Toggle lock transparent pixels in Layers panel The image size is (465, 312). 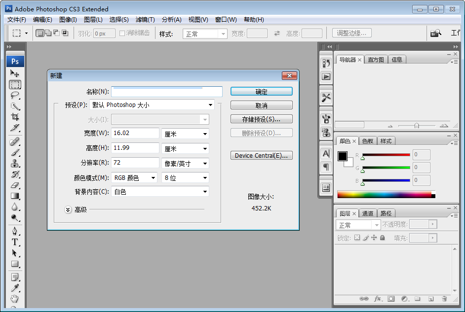[357, 238]
